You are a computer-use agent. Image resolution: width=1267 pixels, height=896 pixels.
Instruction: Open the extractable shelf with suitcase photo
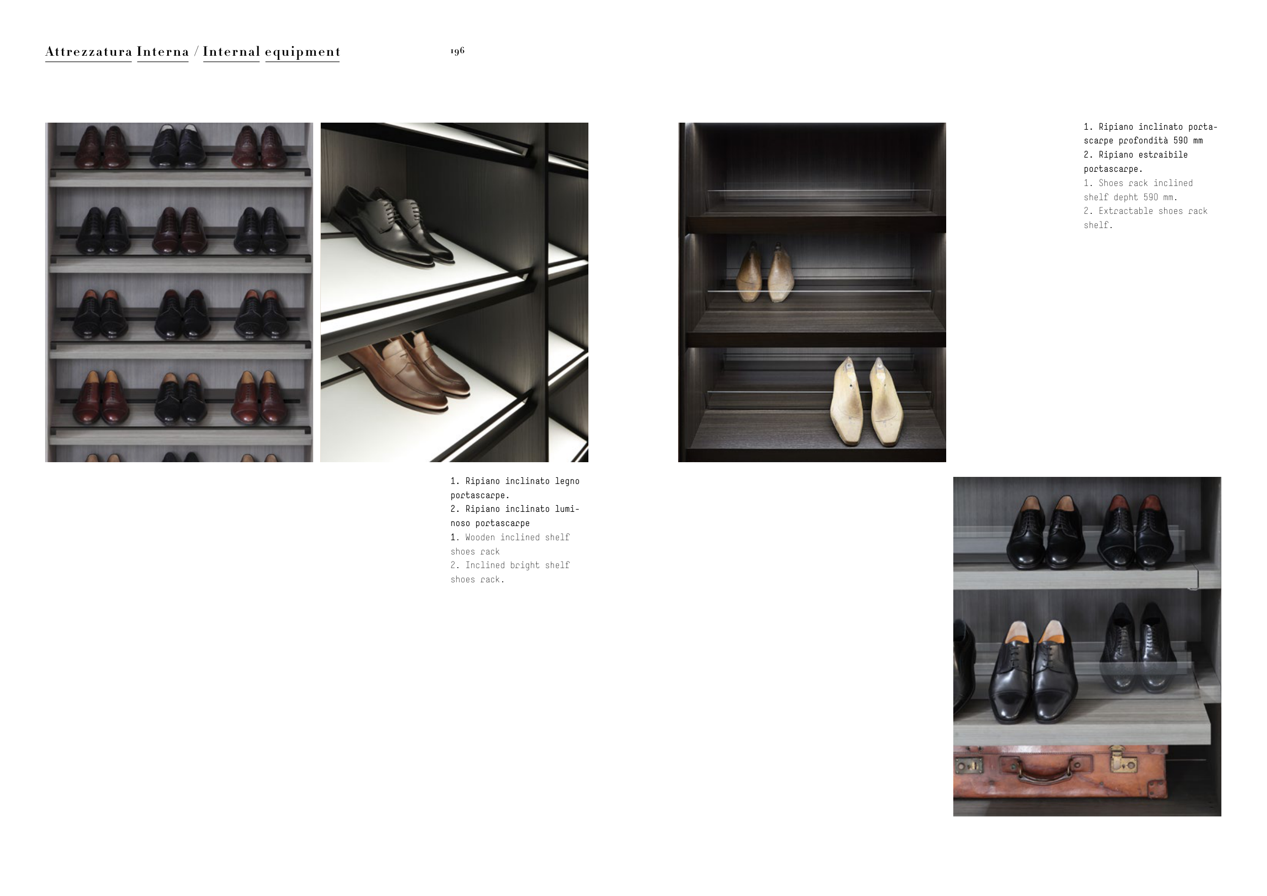coord(1087,646)
